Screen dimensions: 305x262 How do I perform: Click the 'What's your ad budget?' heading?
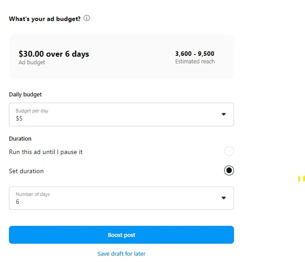(45, 19)
